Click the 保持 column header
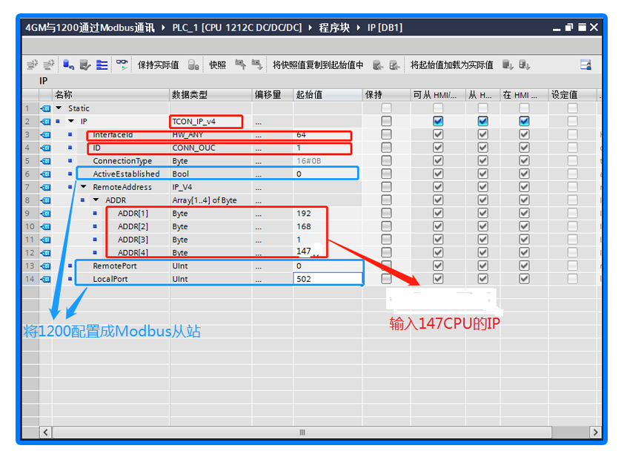 point(386,95)
